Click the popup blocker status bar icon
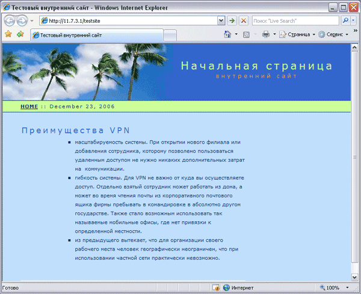 (216, 287)
